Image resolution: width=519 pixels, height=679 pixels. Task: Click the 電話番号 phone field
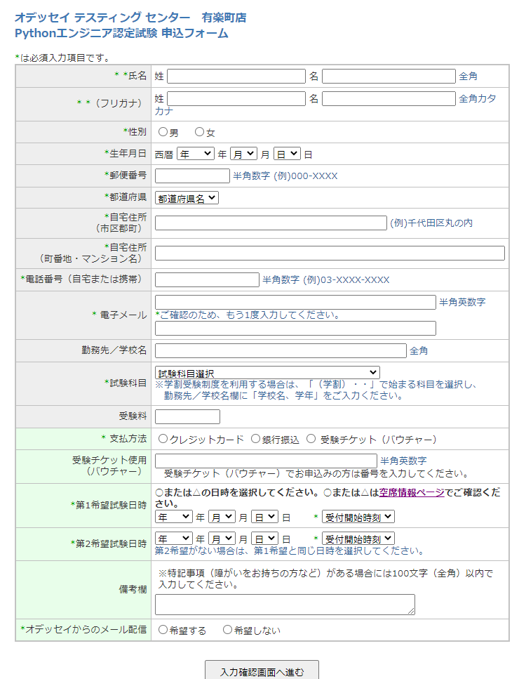click(207, 279)
